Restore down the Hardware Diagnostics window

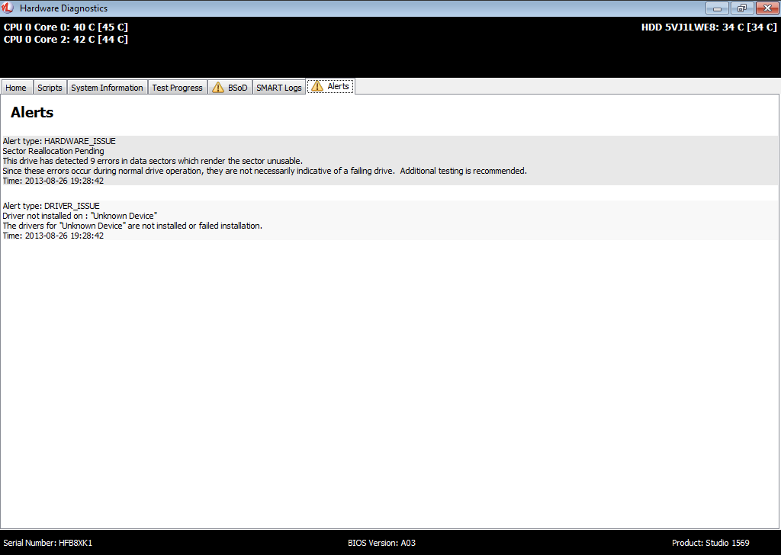(741, 8)
